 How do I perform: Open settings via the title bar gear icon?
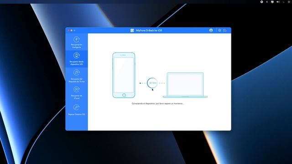click(220, 31)
